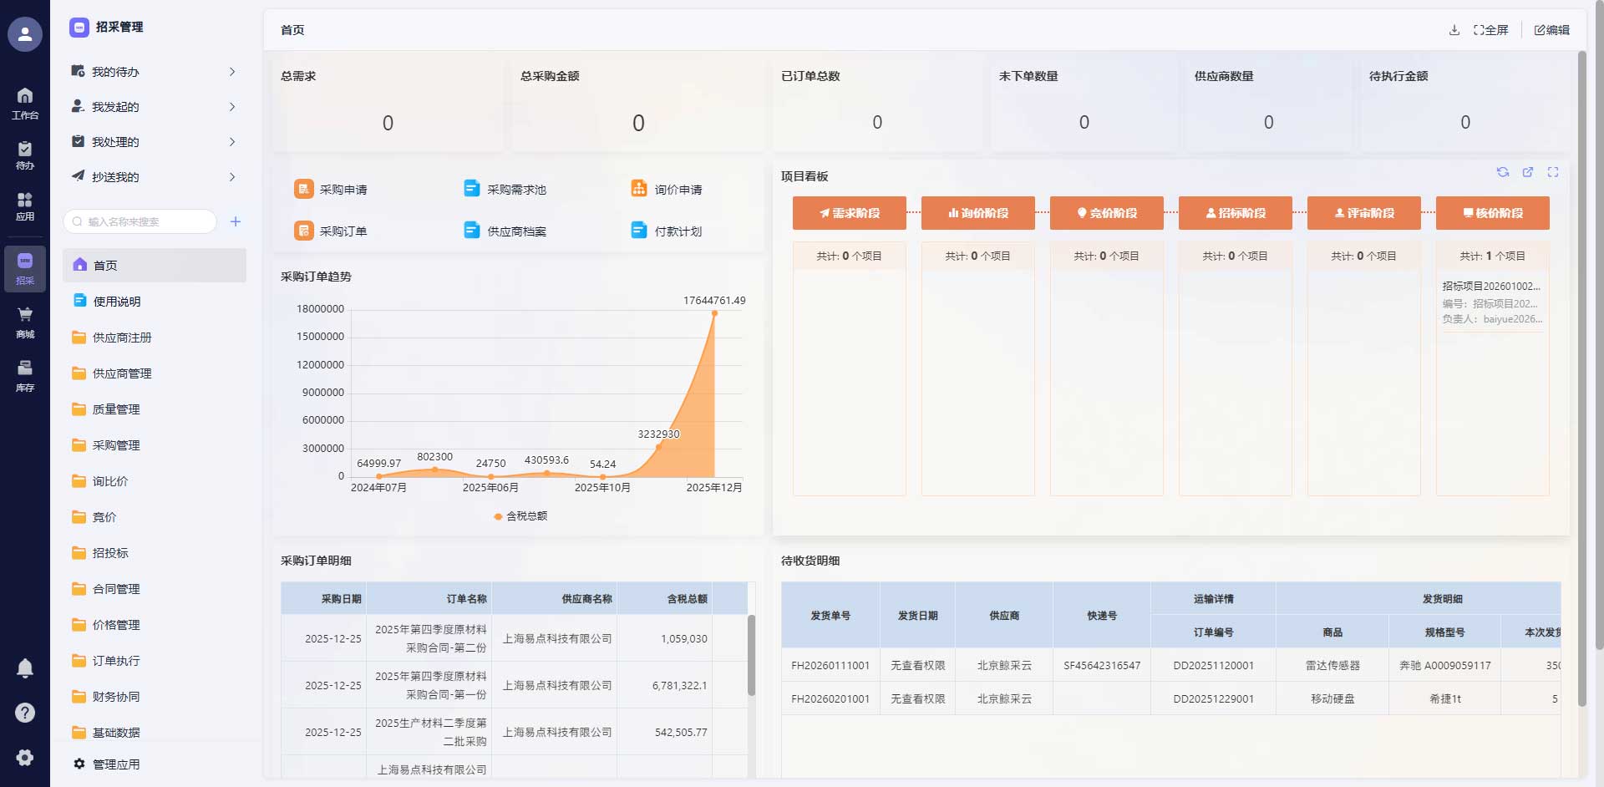Select the 评审阶段 stage button

click(1364, 213)
